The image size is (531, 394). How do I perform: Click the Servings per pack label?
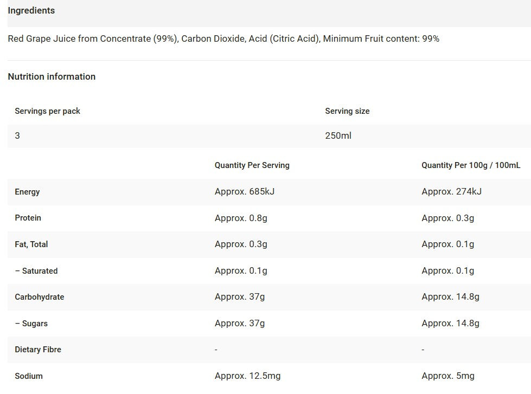[x=47, y=111]
